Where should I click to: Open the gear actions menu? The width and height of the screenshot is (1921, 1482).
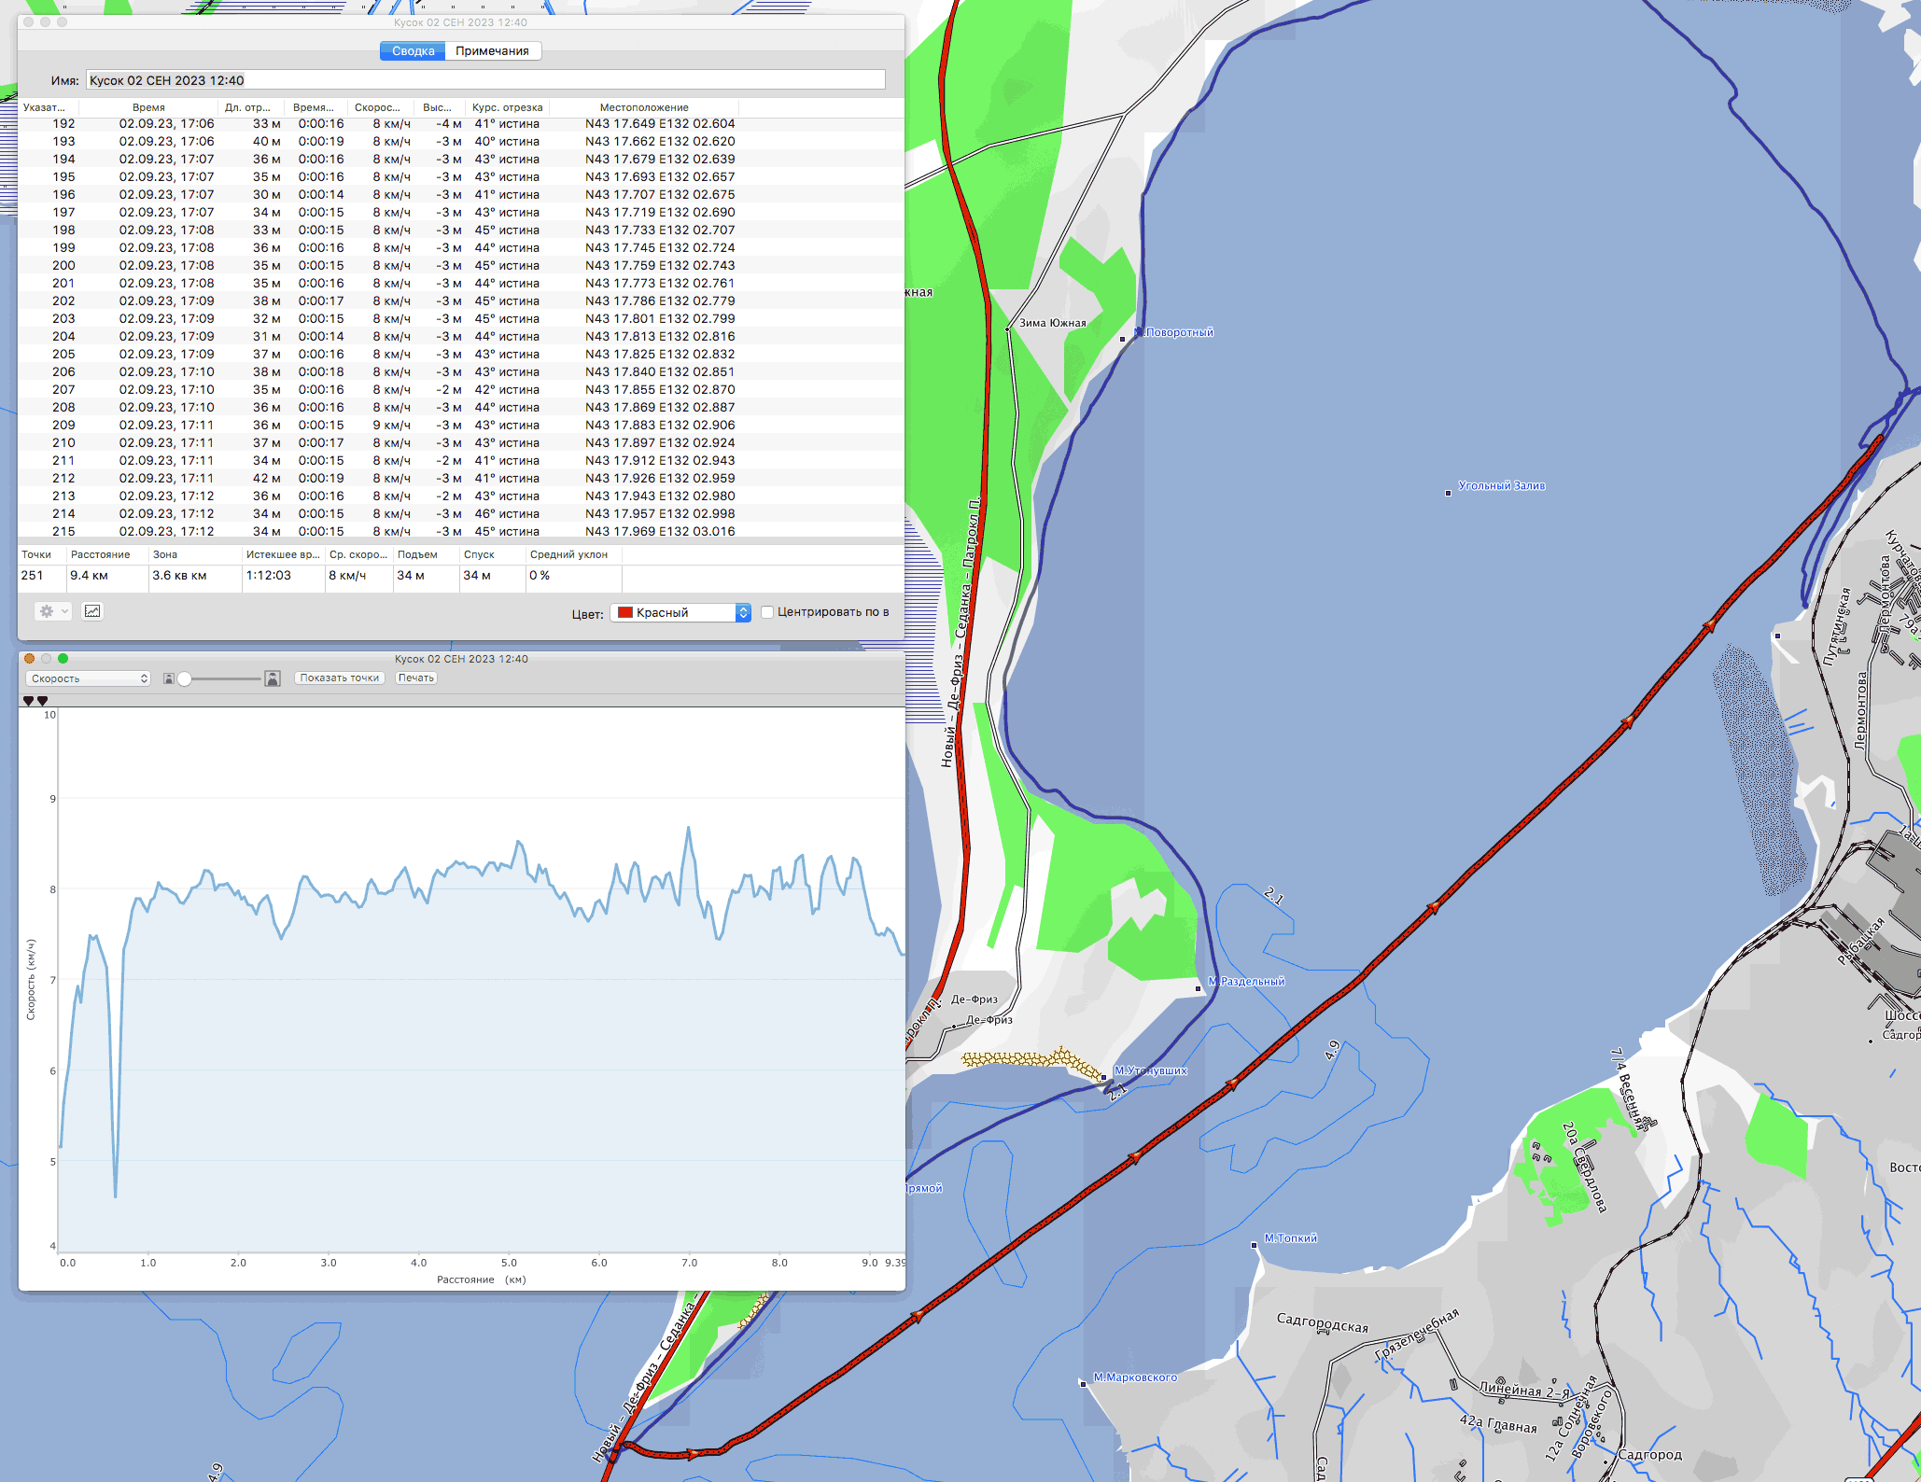[x=51, y=611]
